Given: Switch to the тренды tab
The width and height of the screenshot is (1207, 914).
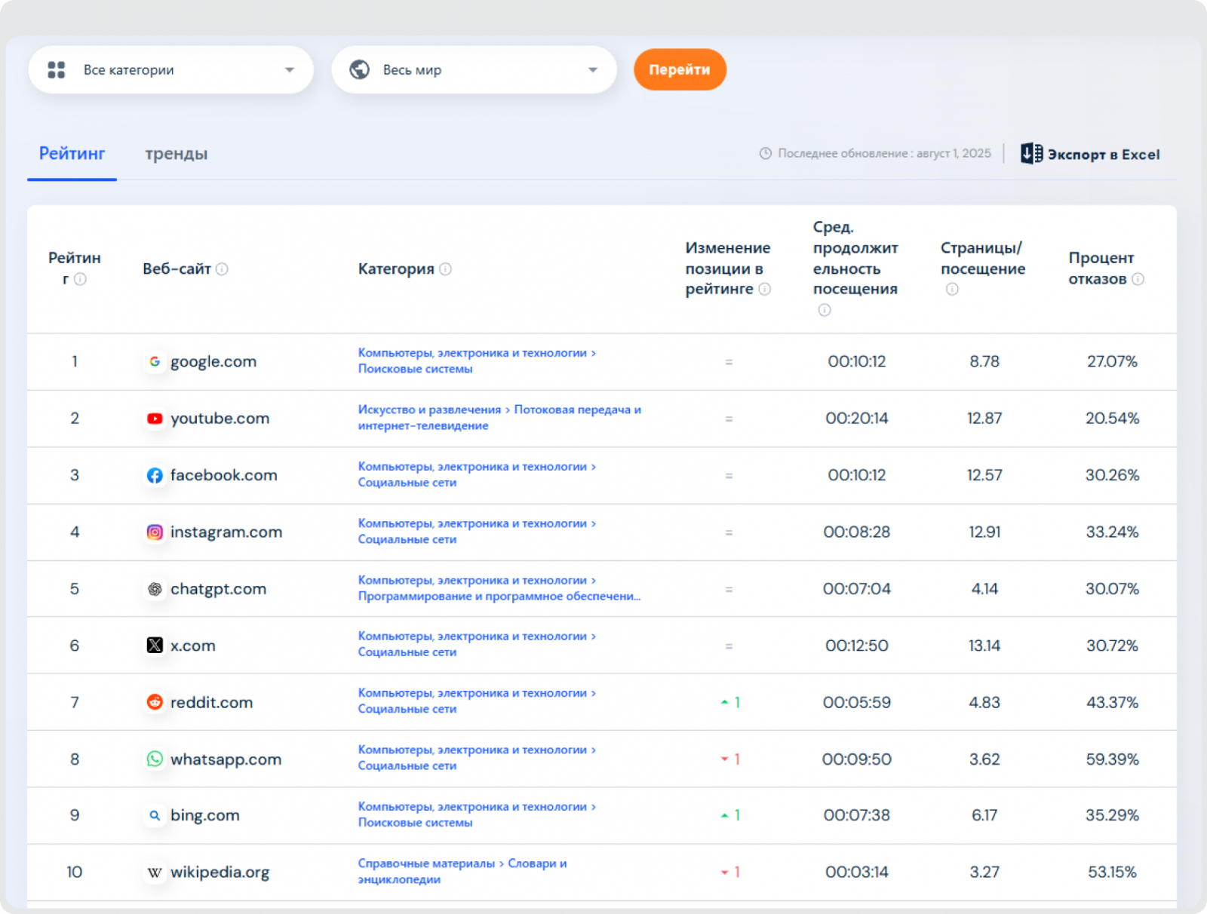Looking at the screenshot, I should 176,154.
